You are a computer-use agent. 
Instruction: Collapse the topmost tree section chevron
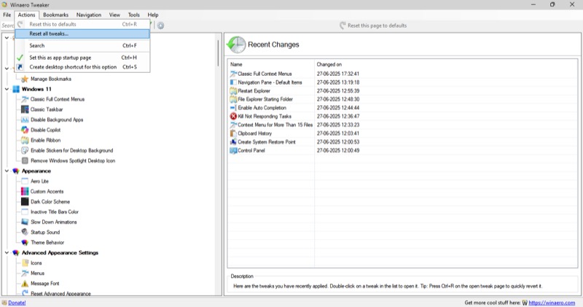[x=7, y=38]
